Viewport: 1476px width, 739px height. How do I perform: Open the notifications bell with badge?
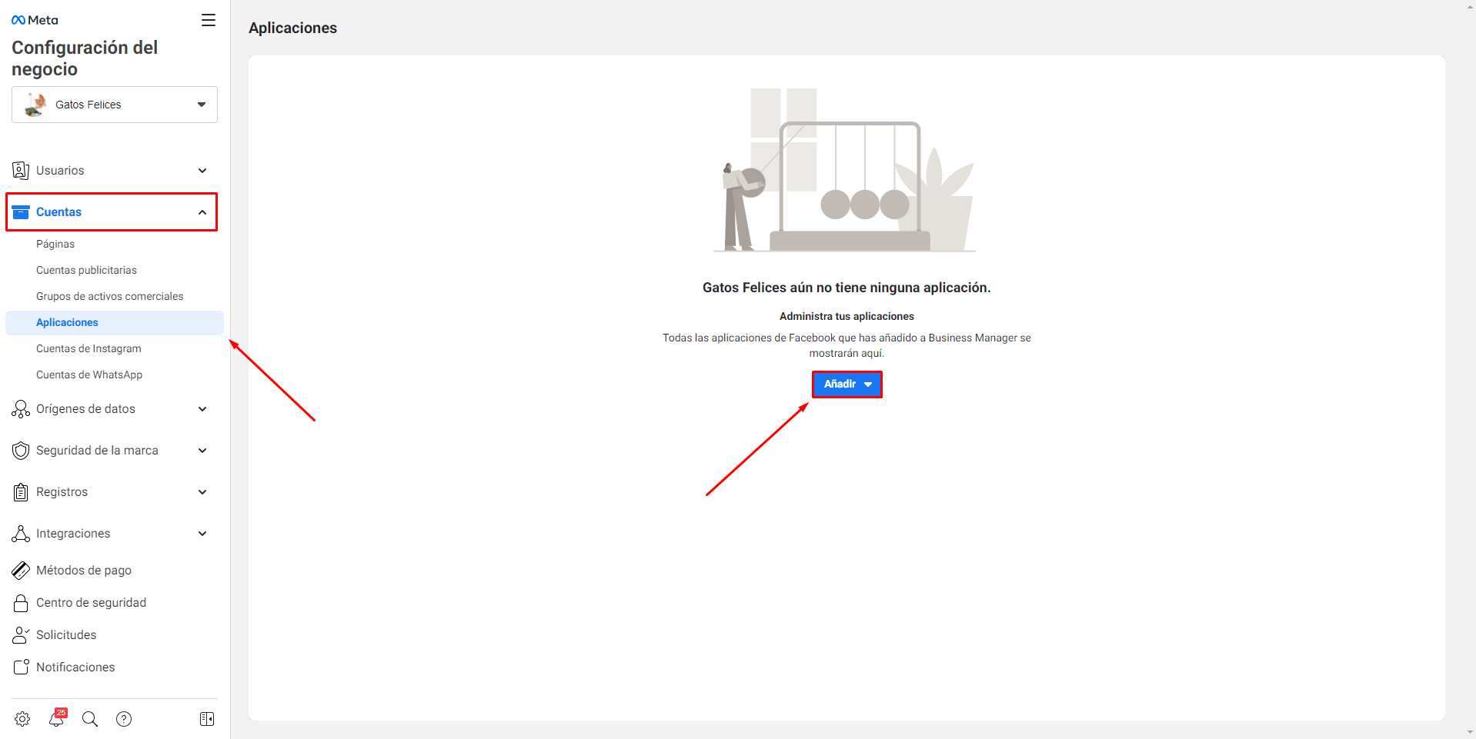click(57, 718)
